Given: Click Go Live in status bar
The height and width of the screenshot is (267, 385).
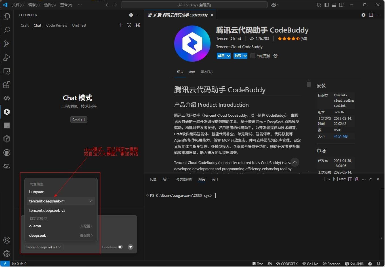Looking at the screenshot, I should pos(310,264).
